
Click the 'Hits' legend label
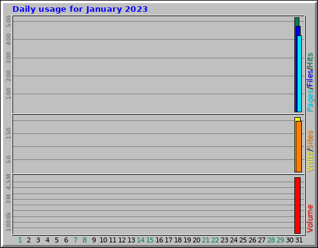pyautogui.click(x=310, y=60)
